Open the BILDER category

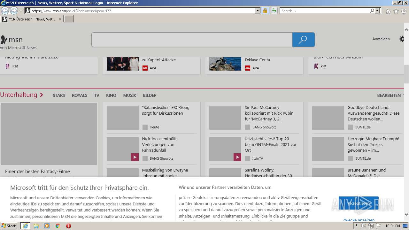point(150,95)
